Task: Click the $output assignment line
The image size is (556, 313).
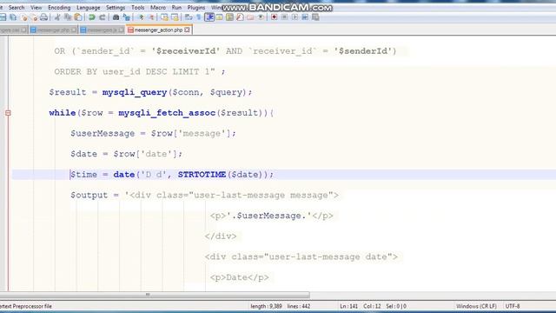Action: point(204,195)
